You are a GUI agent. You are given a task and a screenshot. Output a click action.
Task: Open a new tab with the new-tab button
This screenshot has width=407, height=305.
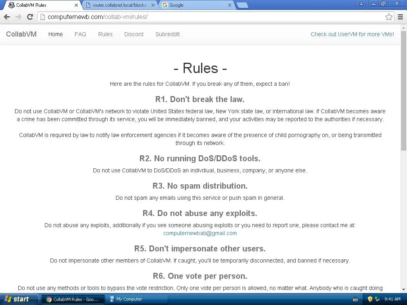(242, 5)
